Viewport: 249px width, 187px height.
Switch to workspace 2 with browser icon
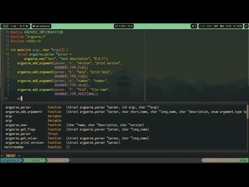point(14,26)
